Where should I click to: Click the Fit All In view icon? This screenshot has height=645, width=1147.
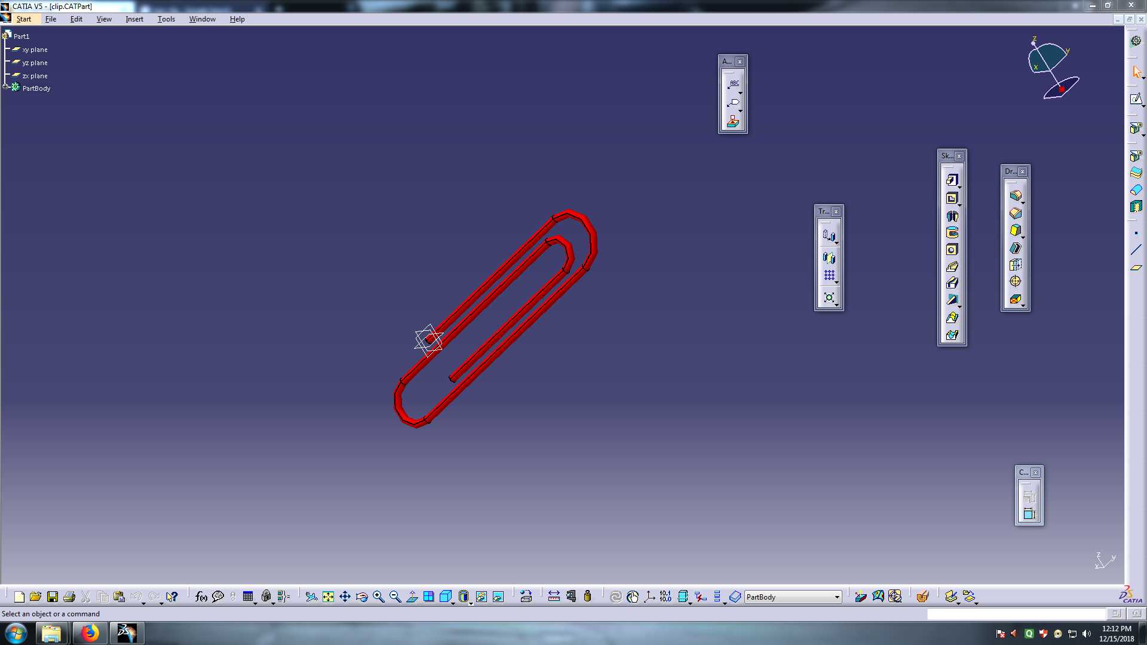point(328,597)
